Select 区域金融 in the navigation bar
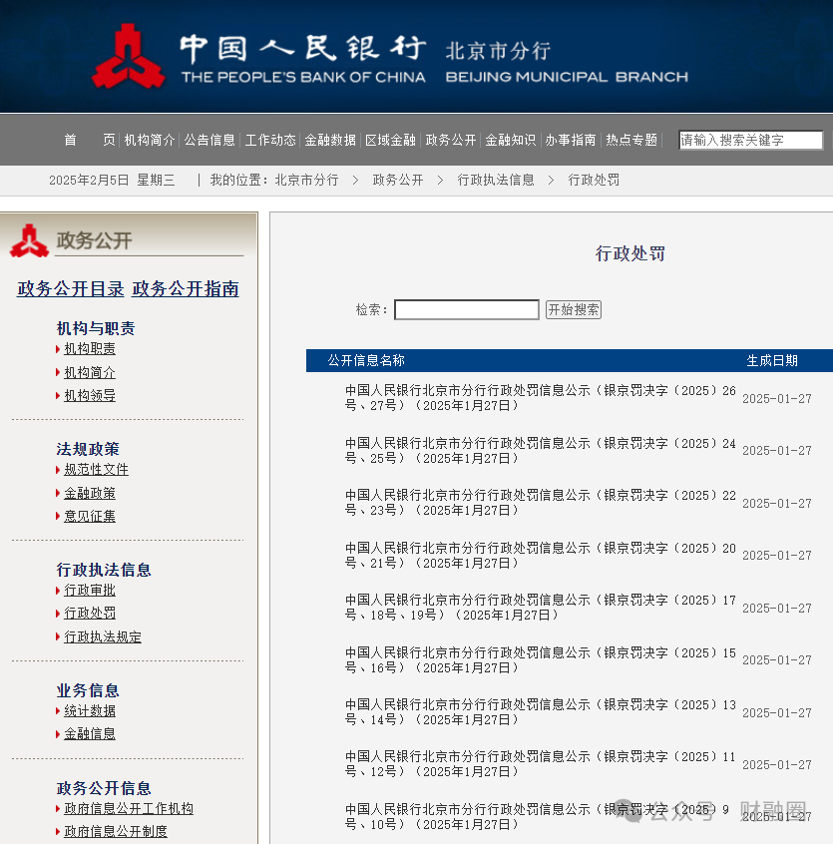This screenshot has height=844, width=833. pyautogui.click(x=391, y=140)
